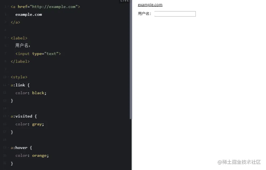Click the a:hover selector in code
The image size is (266, 170).
pos(19,148)
